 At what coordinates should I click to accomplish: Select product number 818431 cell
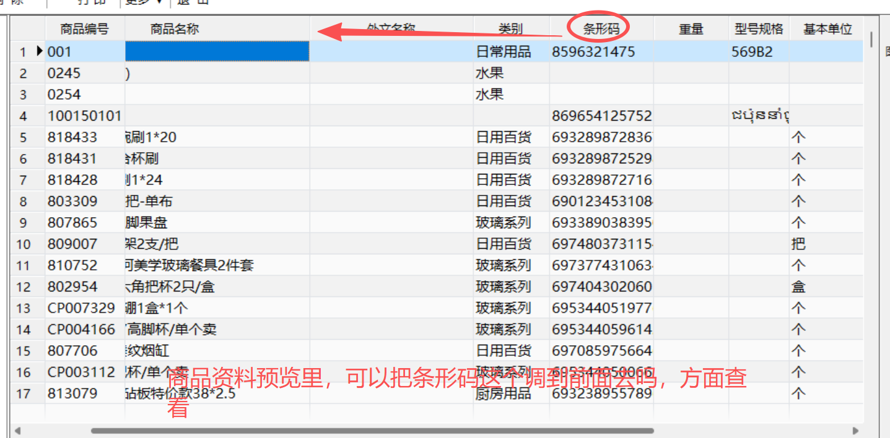(x=85, y=158)
